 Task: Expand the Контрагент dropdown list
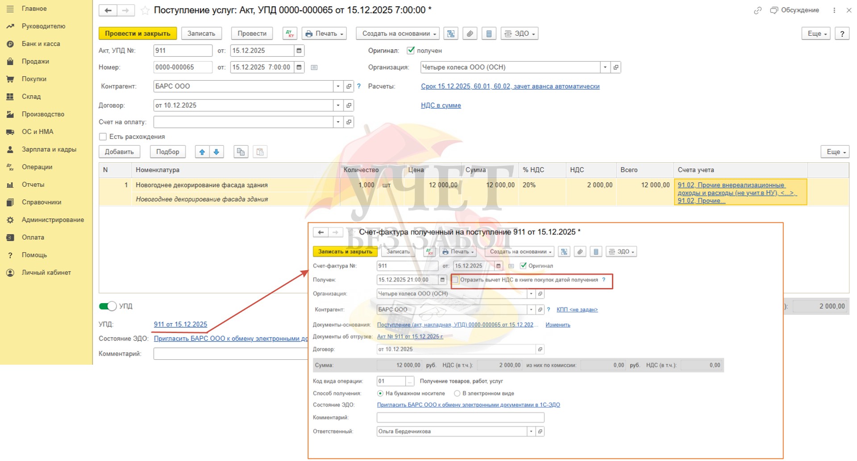tap(338, 86)
